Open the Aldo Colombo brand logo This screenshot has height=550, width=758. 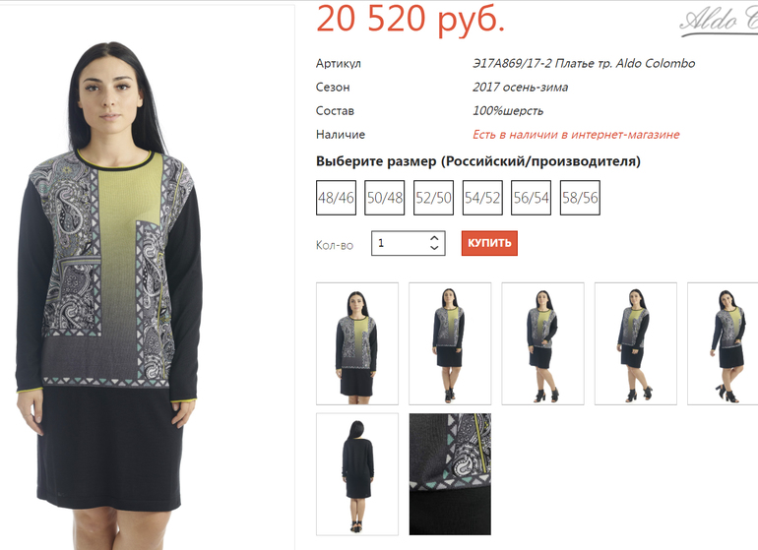(x=719, y=22)
